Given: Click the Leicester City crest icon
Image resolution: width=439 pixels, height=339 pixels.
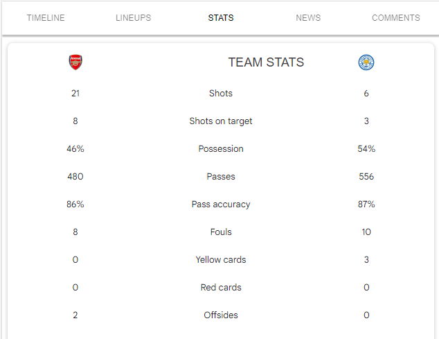Looking at the screenshot, I should point(366,62).
